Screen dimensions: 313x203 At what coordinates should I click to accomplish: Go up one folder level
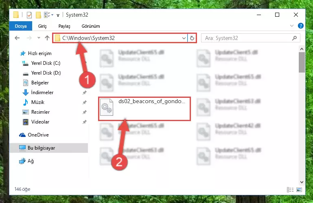point(47,38)
